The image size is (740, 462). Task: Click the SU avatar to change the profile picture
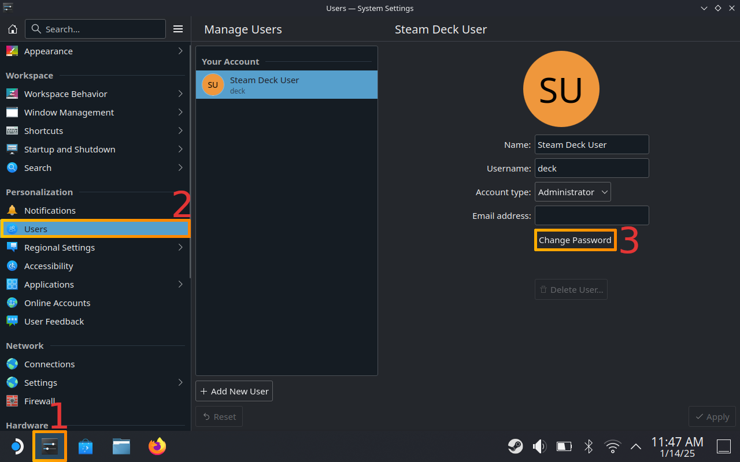[x=561, y=88]
